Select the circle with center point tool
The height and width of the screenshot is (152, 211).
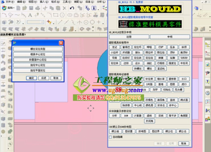86,22
